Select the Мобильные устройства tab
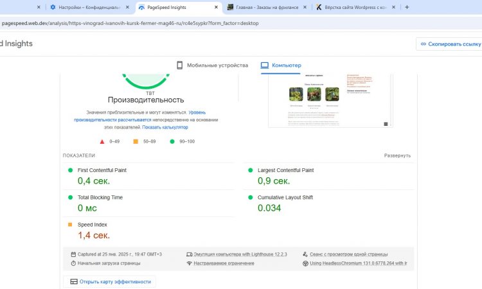 tap(213, 65)
